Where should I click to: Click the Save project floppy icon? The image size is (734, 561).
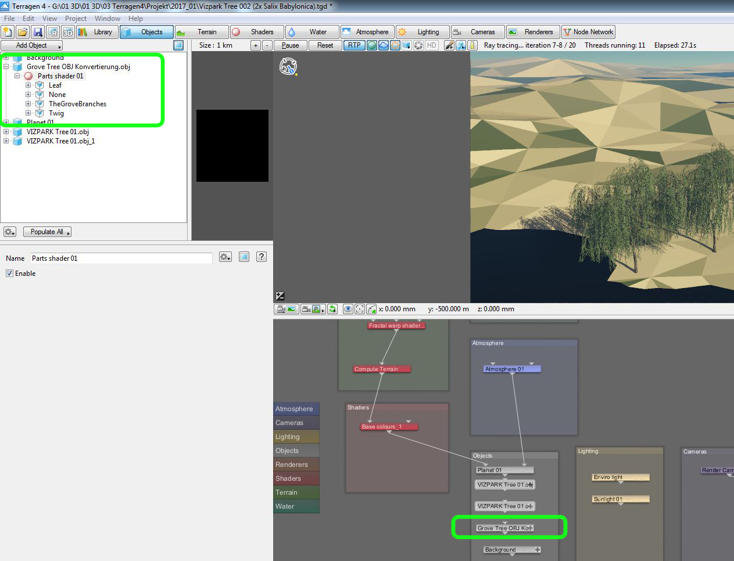(x=38, y=32)
